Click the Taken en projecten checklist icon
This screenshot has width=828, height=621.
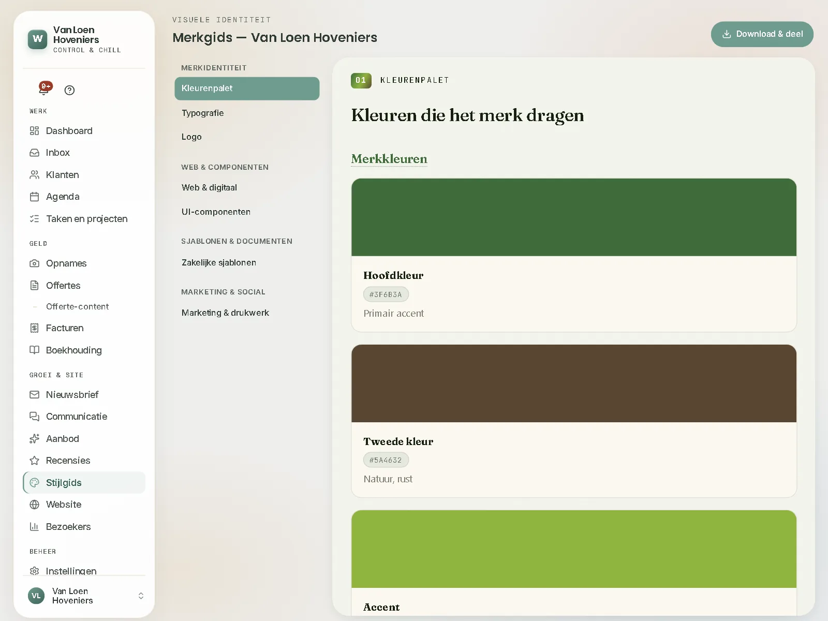(x=34, y=219)
